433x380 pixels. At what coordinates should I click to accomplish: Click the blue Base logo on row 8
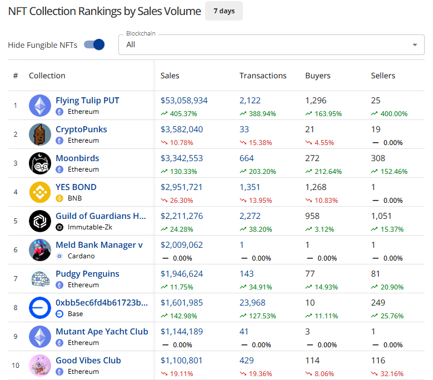tap(40, 308)
